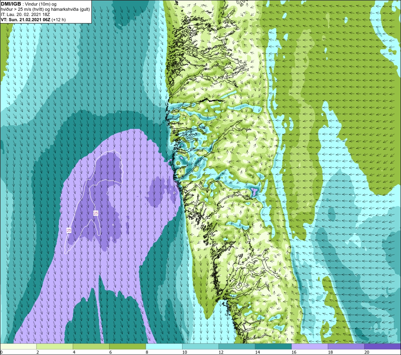Click the '8' value on the color scale
The width and height of the screenshot is (401, 355).
[x=147, y=352]
